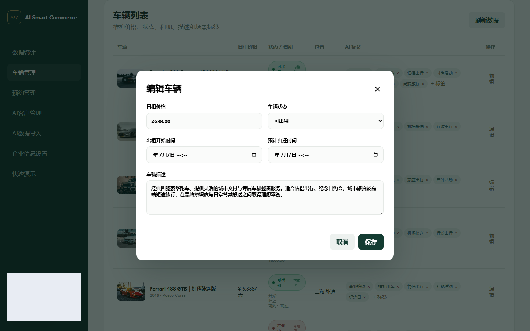Click the 状态 / 档期 column header
Viewport: 530px width, 331px height.
point(280,47)
